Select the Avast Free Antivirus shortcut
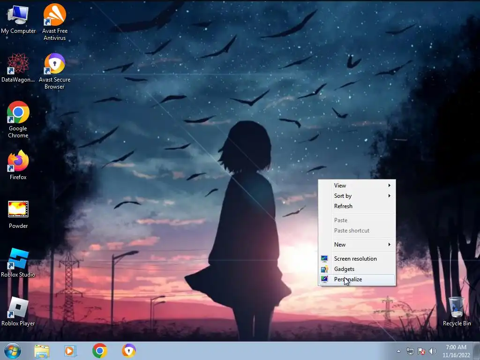Screen dimensions: 480x360 click(x=54, y=22)
